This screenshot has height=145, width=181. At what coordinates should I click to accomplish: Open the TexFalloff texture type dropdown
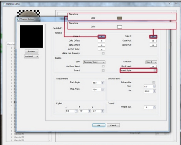[x=31, y=56]
